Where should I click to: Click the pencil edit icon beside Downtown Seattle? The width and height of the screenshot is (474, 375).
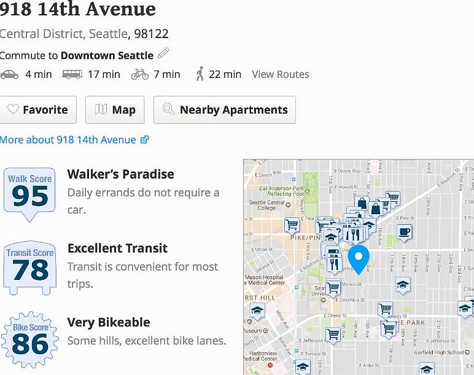[163, 53]
